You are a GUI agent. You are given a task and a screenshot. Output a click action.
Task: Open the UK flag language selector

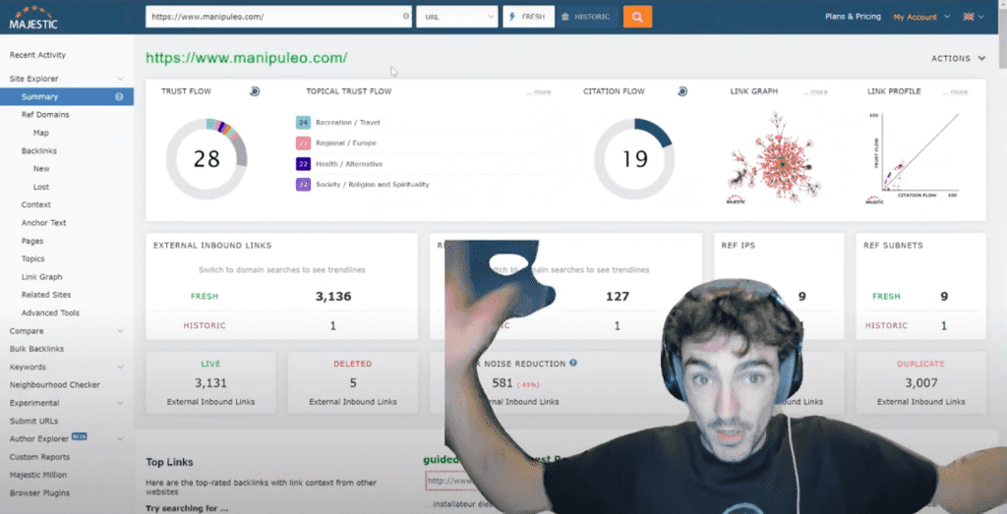[x=974, y=17]
